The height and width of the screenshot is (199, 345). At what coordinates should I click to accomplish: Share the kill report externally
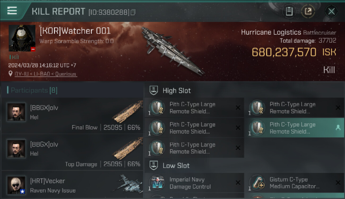[x=308, y=11]
